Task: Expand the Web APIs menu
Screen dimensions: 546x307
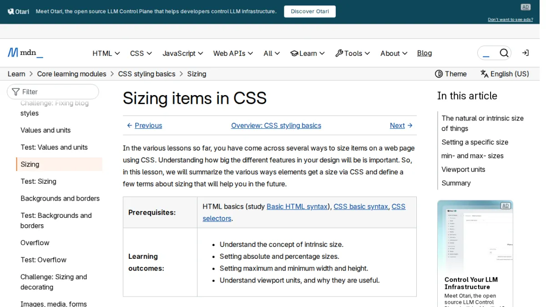Action: click(x=233, y=53)
